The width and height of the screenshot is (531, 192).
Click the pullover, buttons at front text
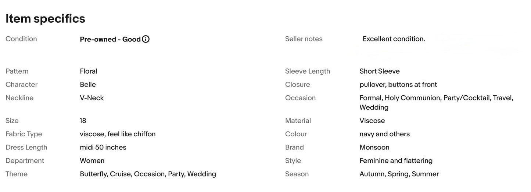398,85
